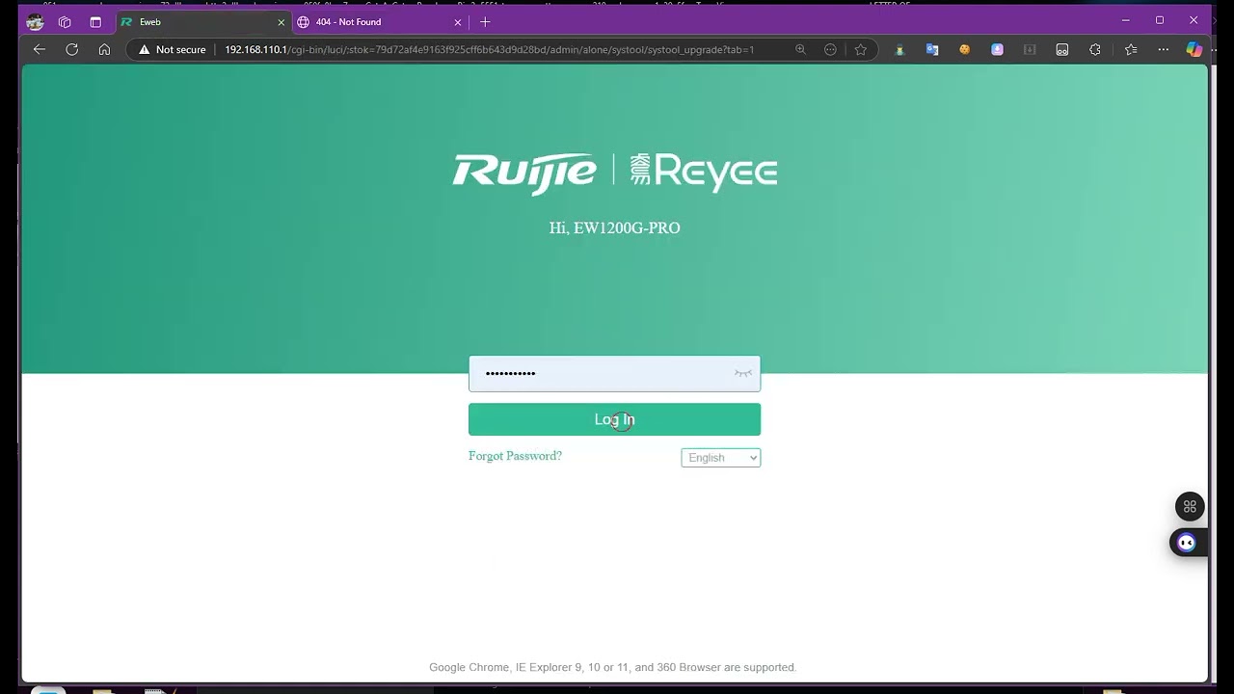The height and width of the screenshot is (694, 1234).
Task: Close the 404 - Not Found tab
Action: click(x=460, y=22)
